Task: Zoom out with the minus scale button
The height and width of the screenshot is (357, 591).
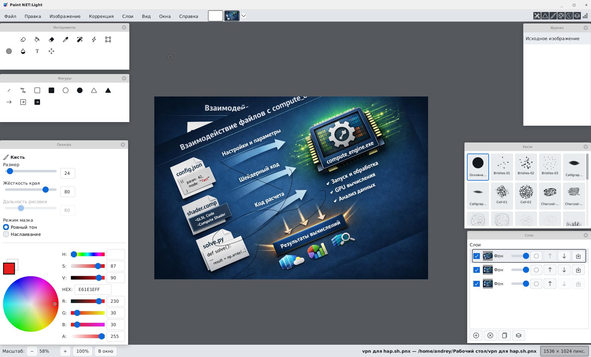Action: point(32,351)
